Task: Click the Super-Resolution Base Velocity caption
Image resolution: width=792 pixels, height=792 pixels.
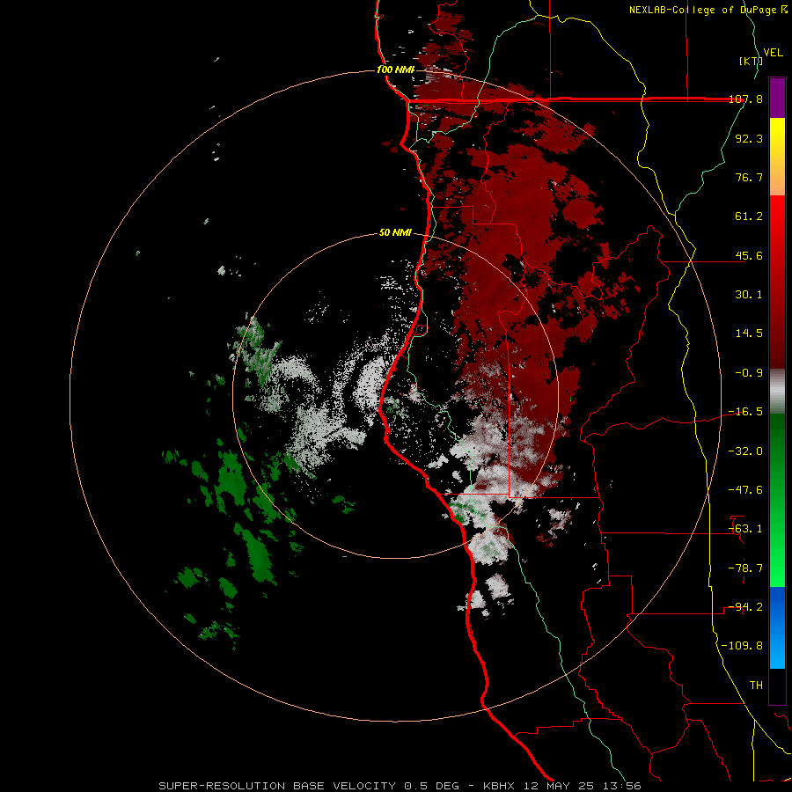Action: point(400,786)
